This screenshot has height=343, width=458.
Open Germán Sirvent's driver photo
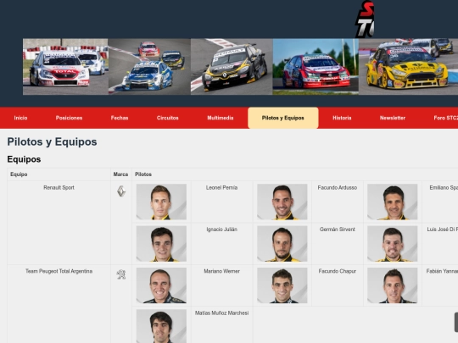(x=282, y=244)
